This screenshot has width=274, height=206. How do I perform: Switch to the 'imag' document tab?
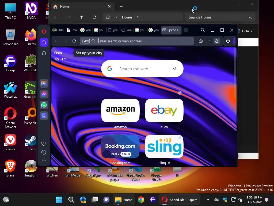72,30
